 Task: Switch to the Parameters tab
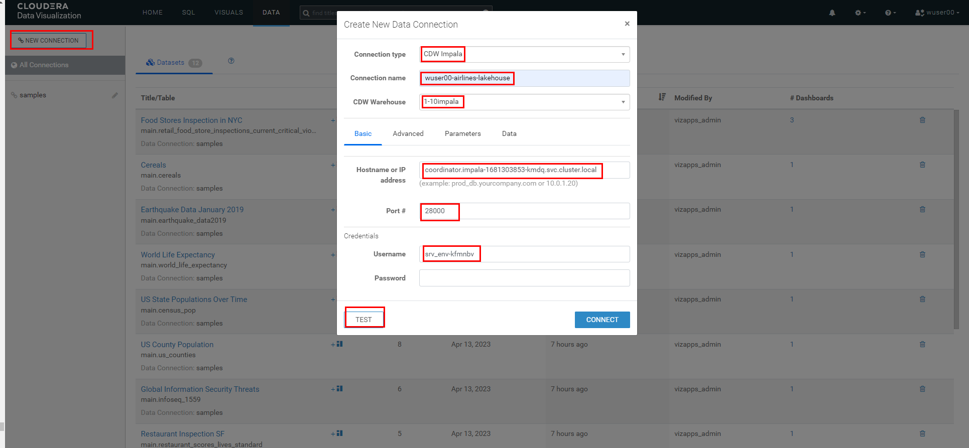[463, 133]
